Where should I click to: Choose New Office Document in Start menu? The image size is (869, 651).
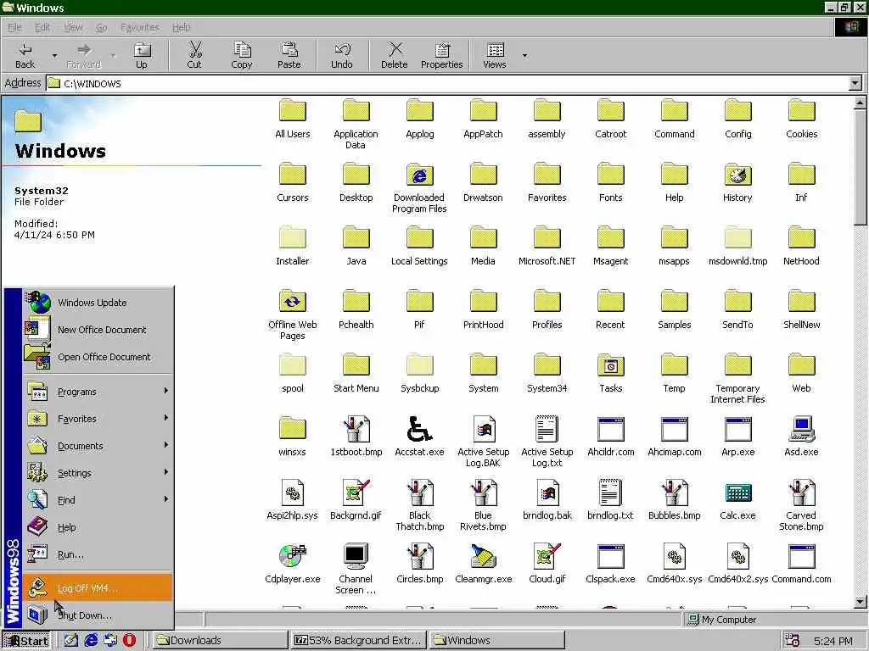(x=98, y=330)
